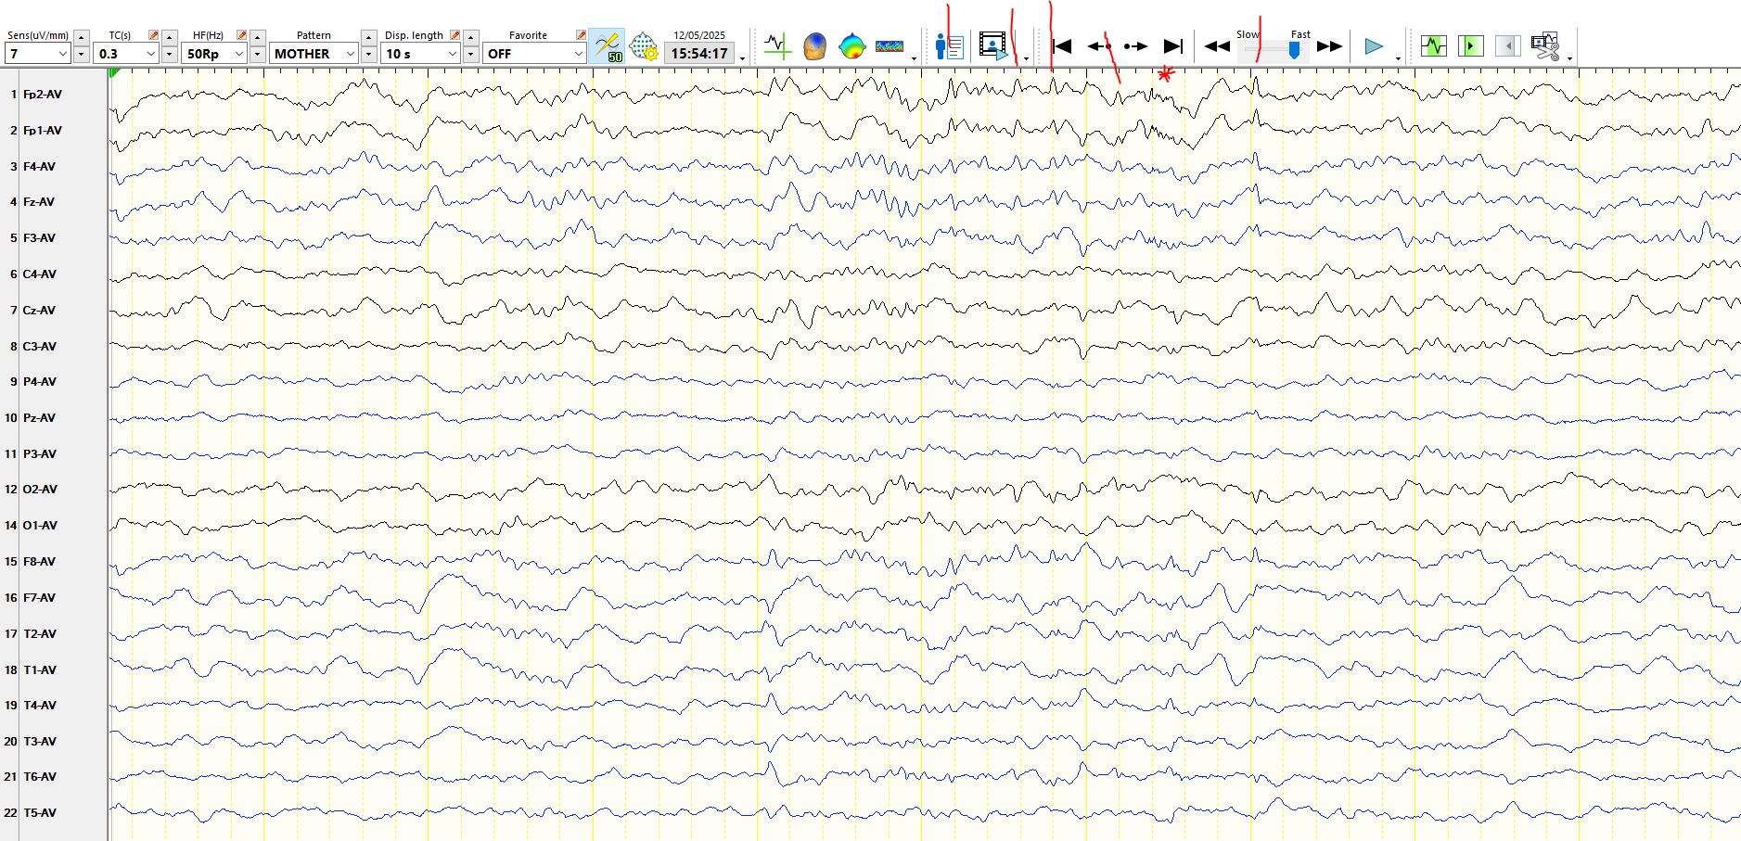This screenshot has width=1741, height=841.
Task: Edit the TC(s) time constant setting
Action: click(154, 35)
